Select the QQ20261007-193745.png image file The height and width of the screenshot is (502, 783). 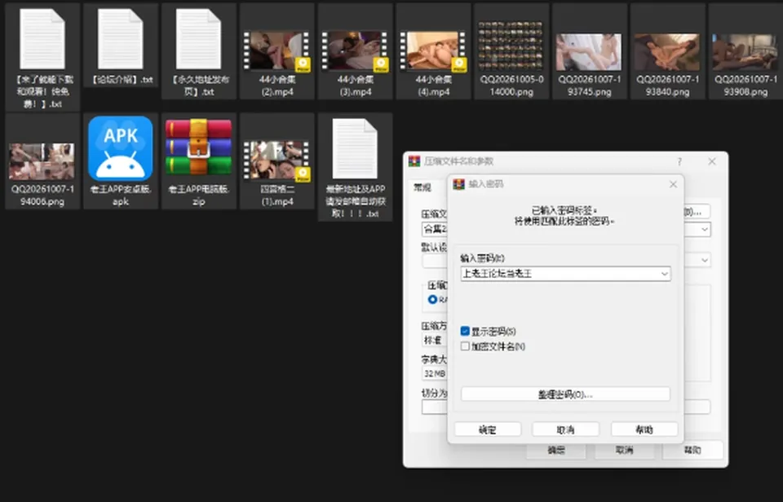click(x=589, y=51)
